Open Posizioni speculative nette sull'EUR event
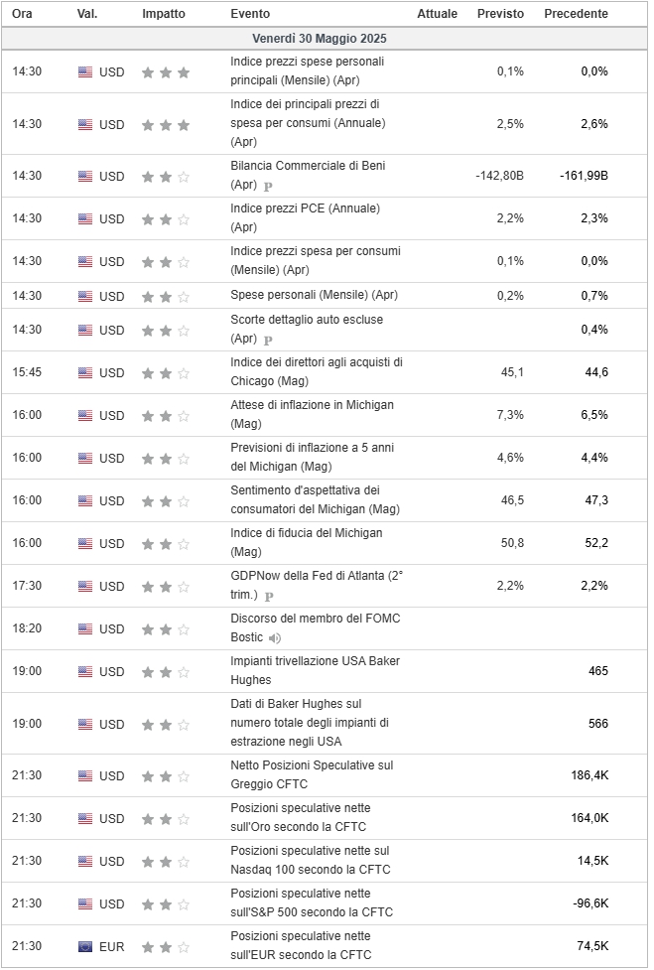Image resolution: width=654 pixels, height=970 pixels. tap(301, 946)
